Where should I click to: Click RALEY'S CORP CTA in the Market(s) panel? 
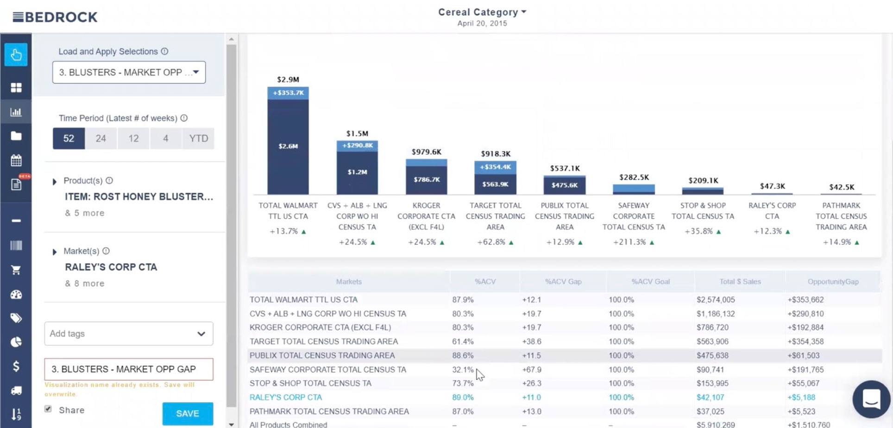[x=111, y=267]
